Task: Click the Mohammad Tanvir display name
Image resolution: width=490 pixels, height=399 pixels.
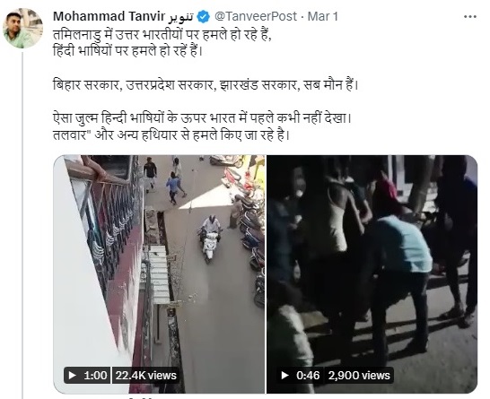Action: [x=109, y=16]
